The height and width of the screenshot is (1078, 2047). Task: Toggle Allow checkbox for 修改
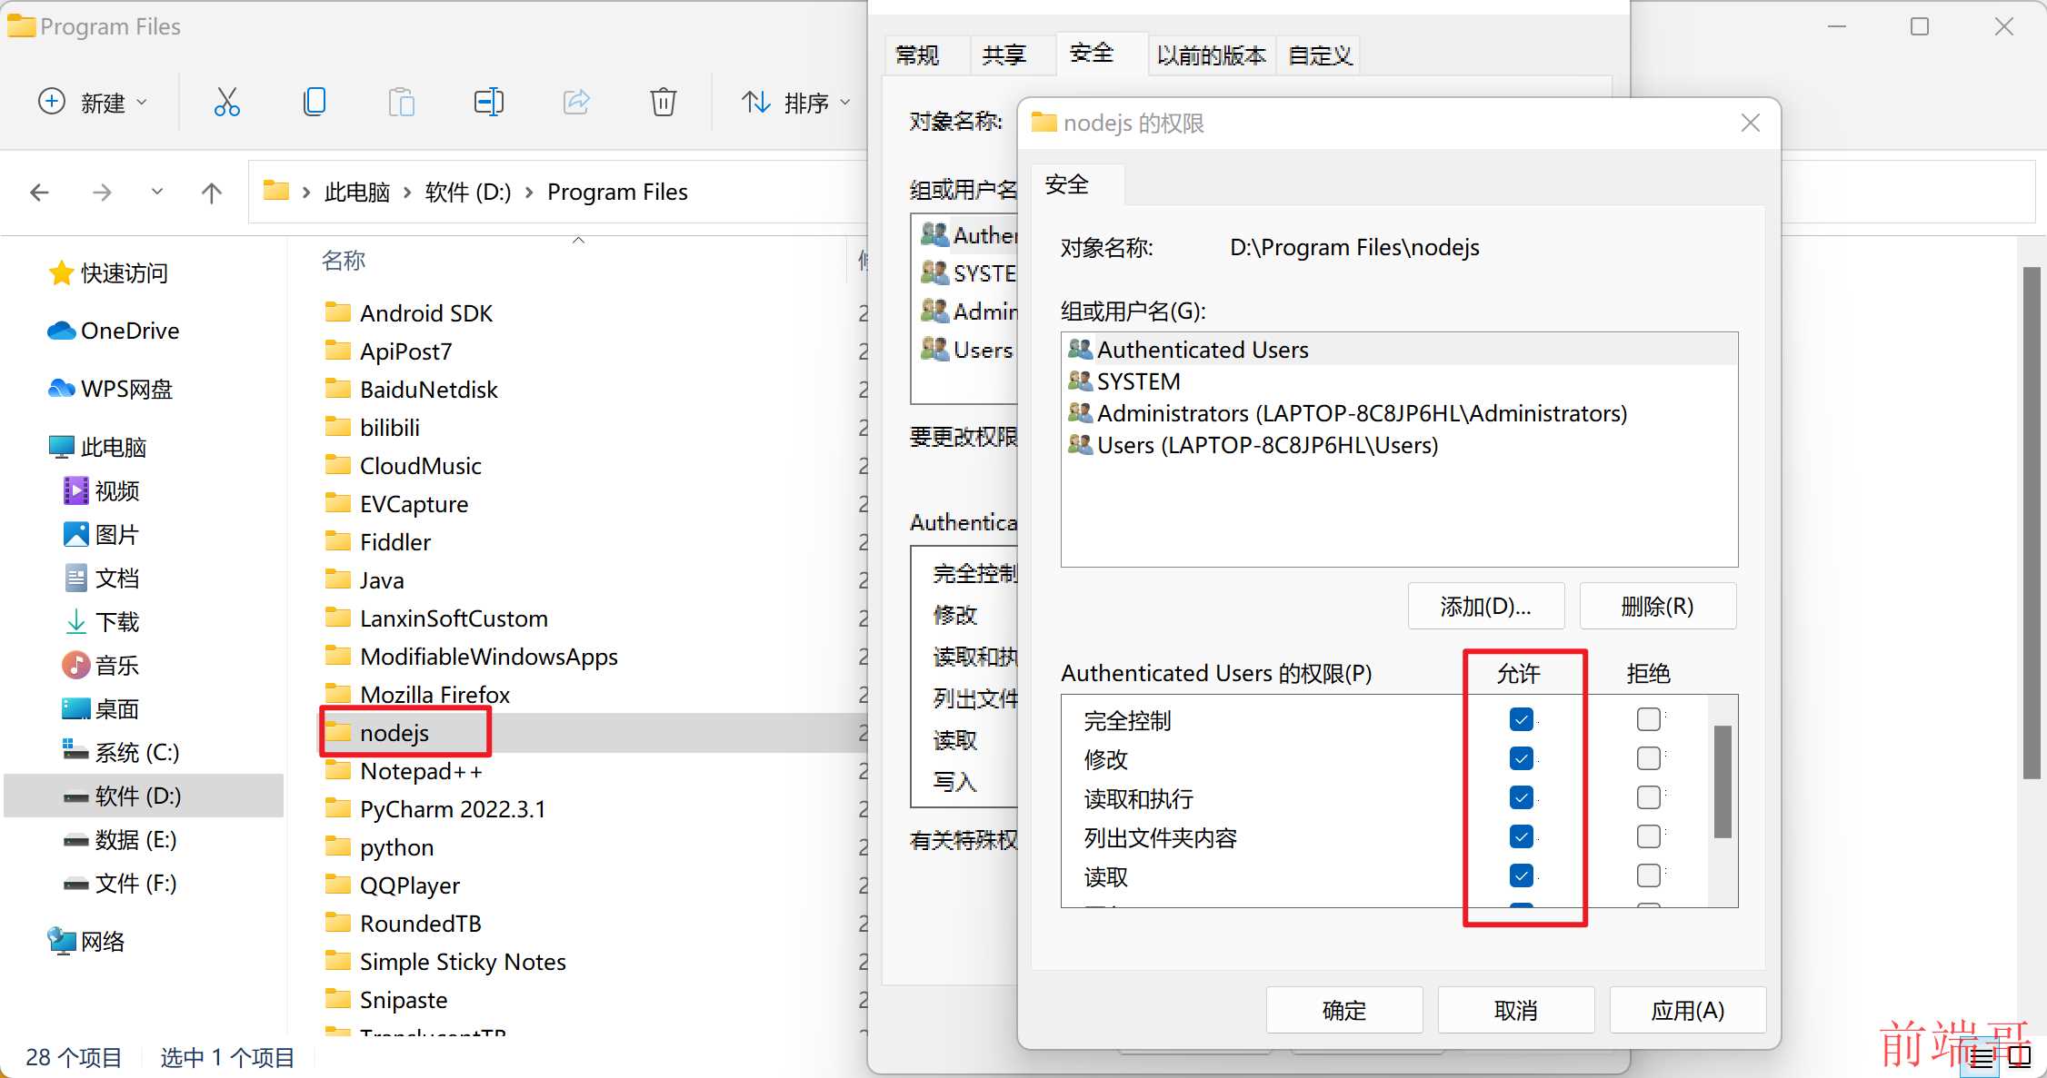(1521, 758)
